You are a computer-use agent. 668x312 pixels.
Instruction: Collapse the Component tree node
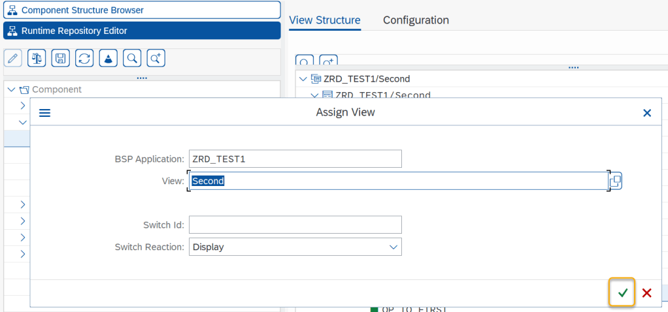[x=11, y=89]
